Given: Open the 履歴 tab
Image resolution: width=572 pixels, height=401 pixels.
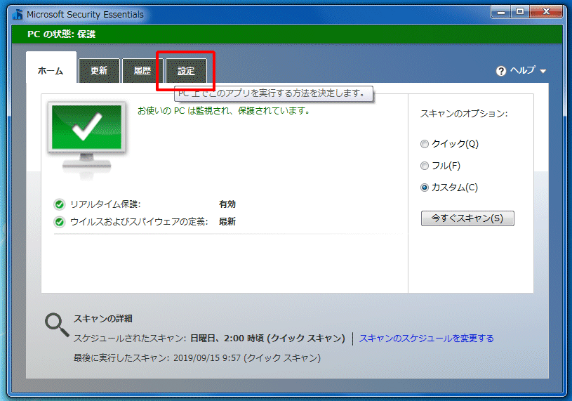Looking at the screenshot, I should point(142,71).
